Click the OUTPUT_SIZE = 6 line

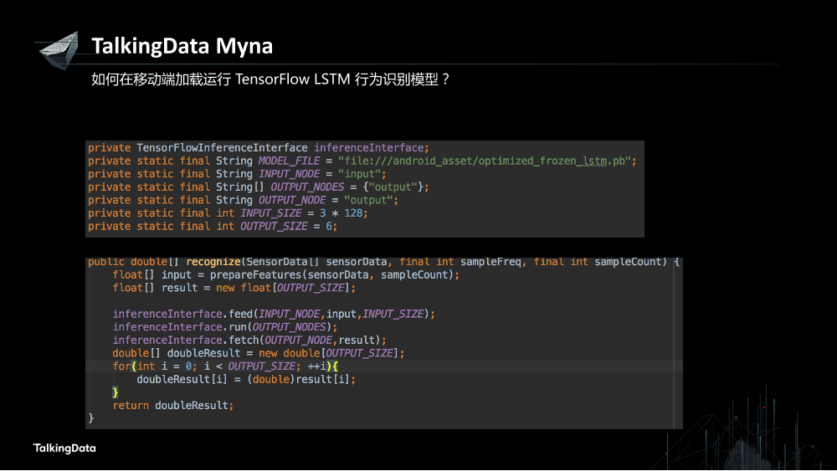click(x=213, y=226)
